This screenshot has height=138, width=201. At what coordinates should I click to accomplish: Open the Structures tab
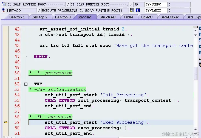[108, 17]
